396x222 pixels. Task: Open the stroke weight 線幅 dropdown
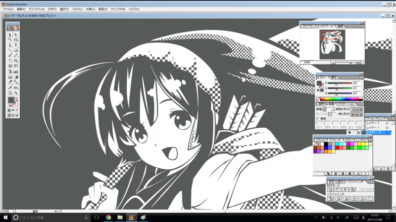[333, 109]
